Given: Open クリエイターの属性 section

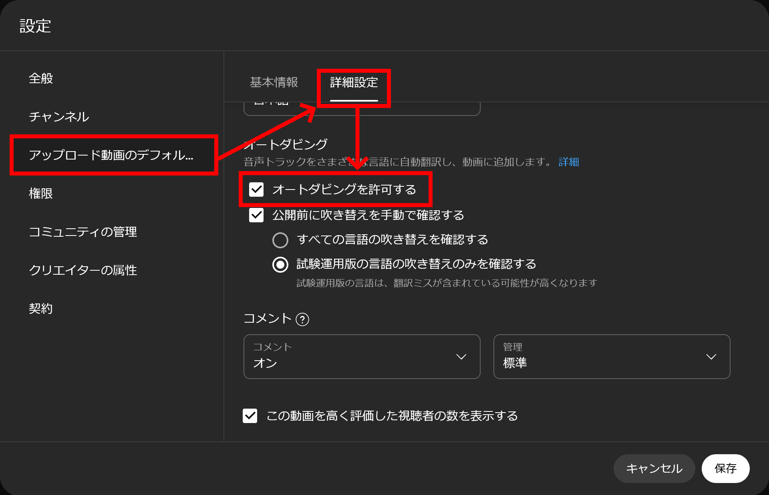Looking at the screenshot, I should click(x=83, y=270).
